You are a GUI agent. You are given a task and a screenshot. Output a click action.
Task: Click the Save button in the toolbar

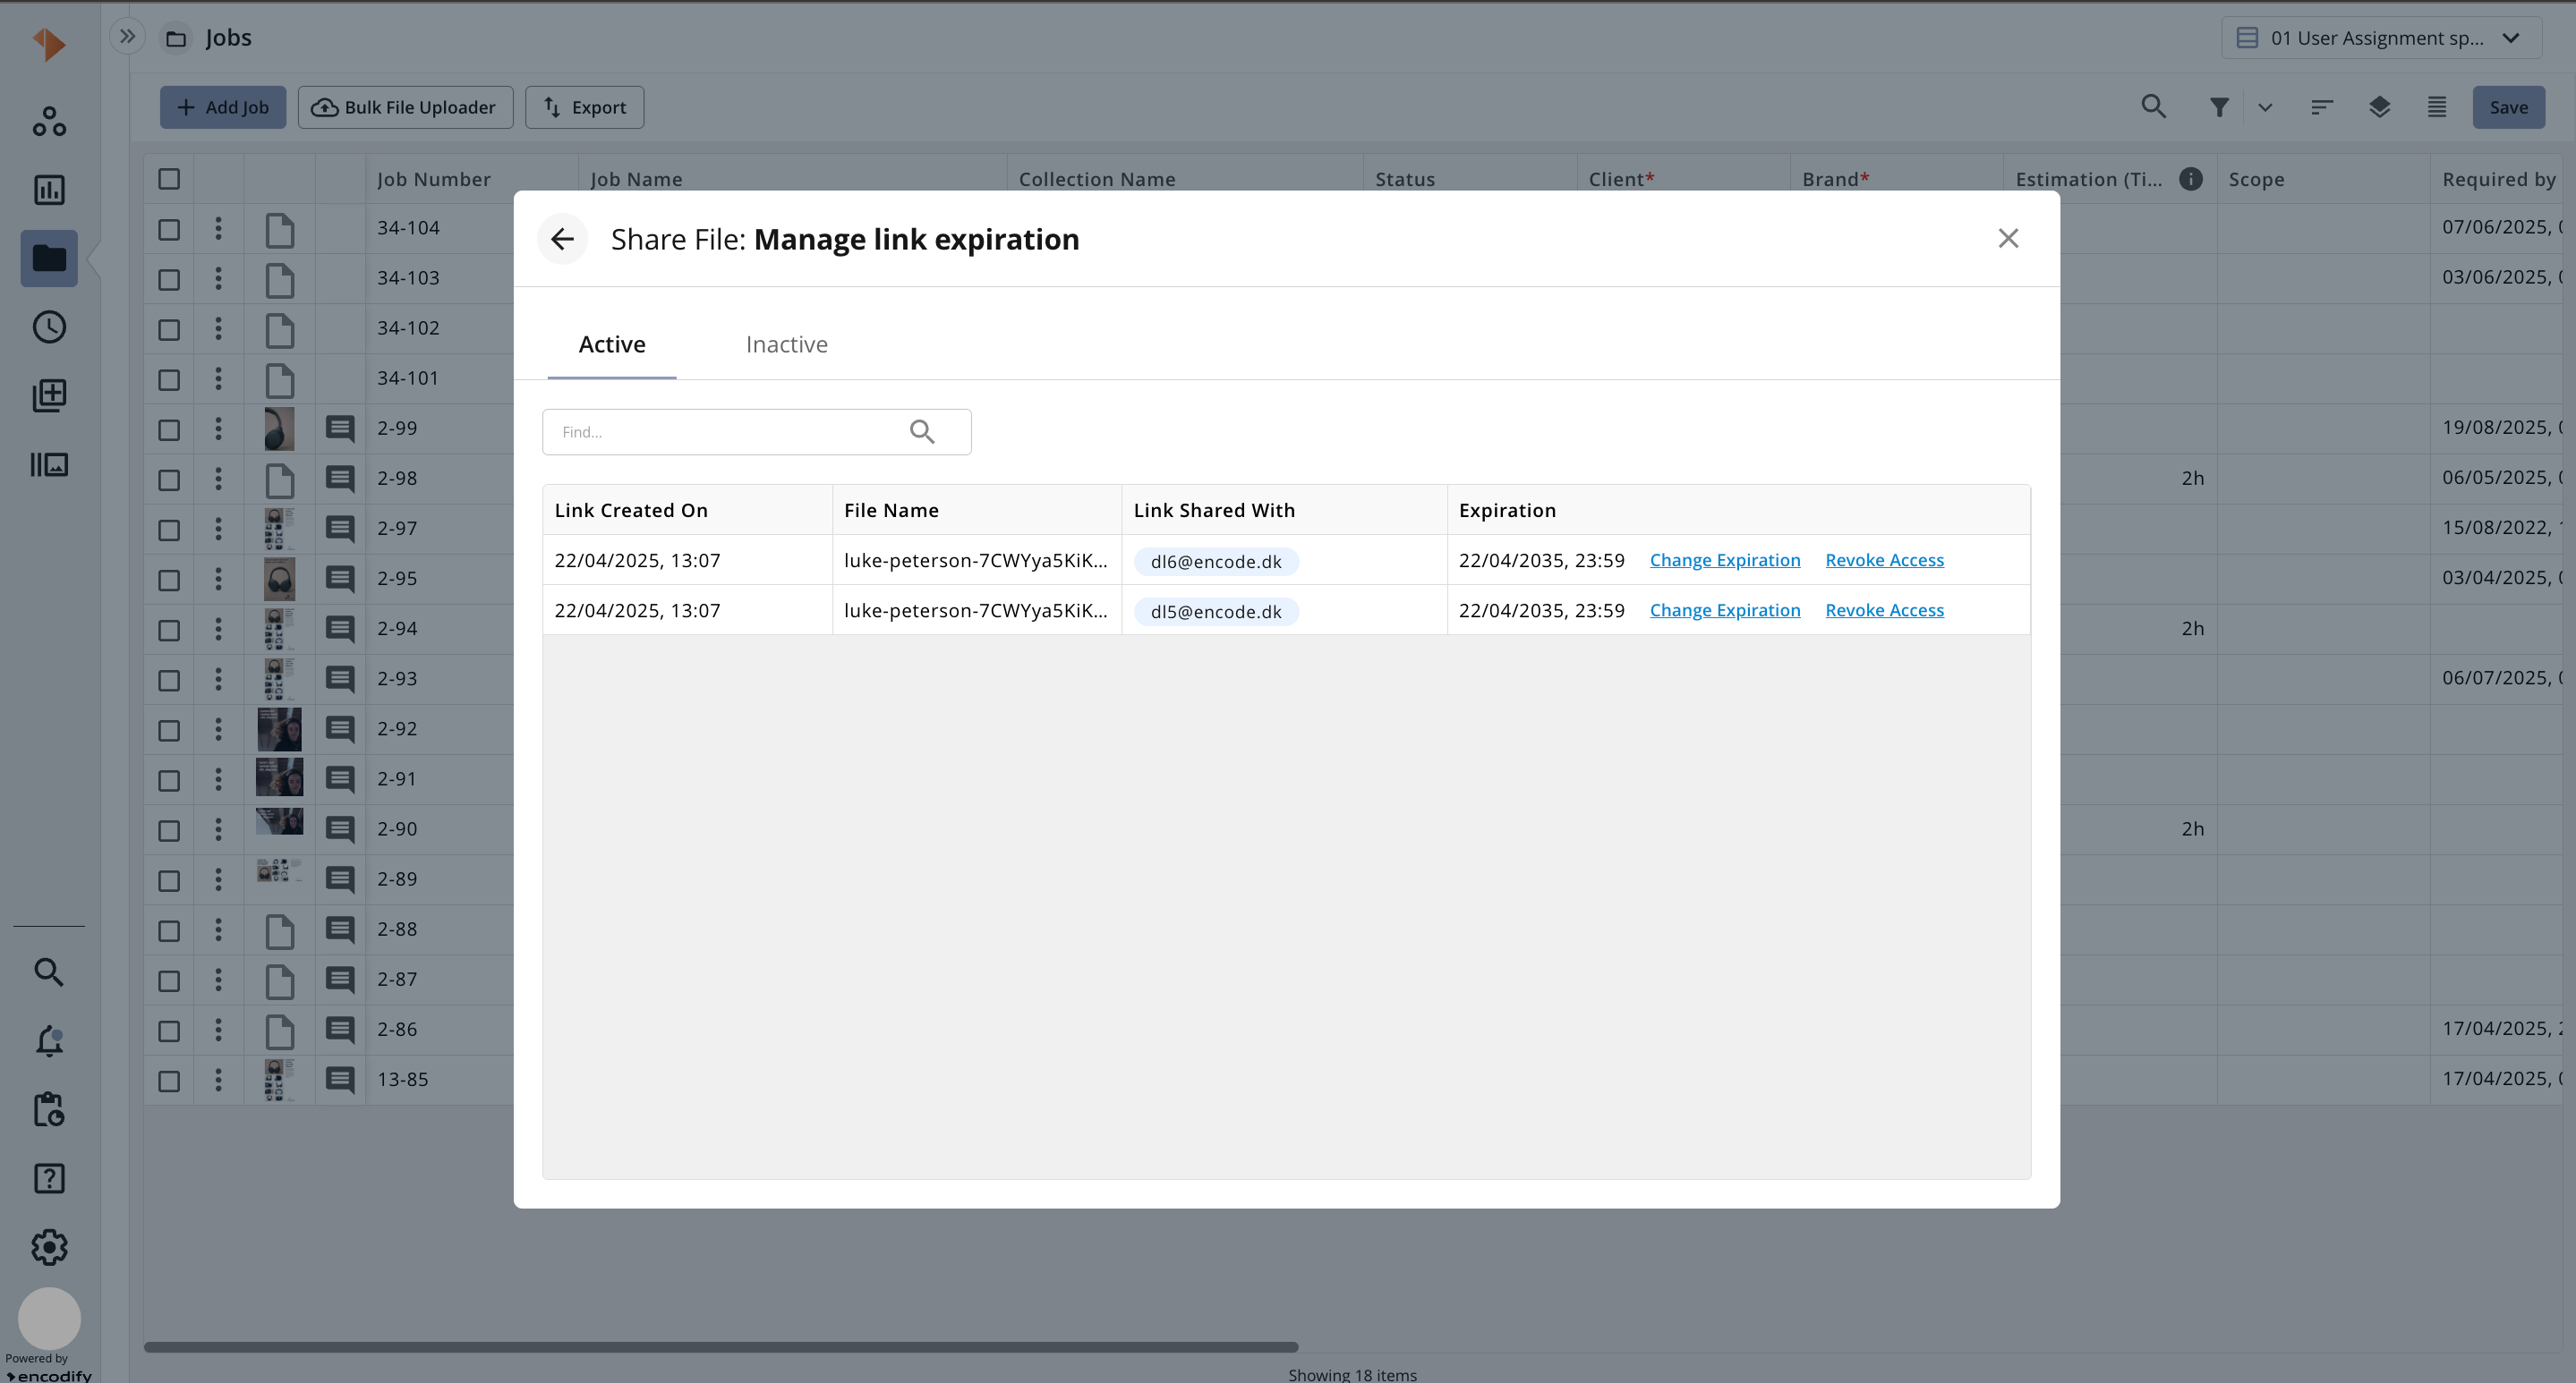(x=2508, y=107)
